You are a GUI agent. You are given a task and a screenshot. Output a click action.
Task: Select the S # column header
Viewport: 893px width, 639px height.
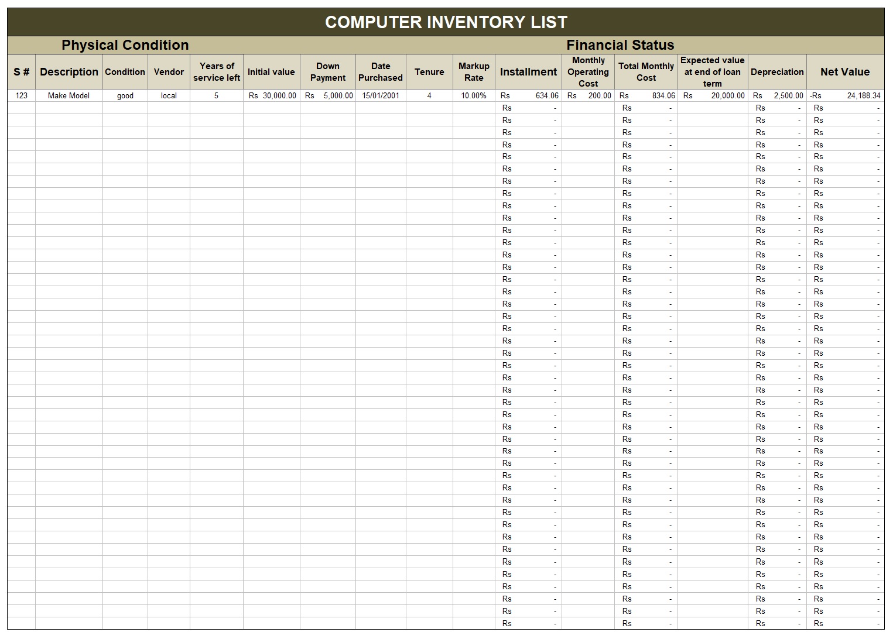tap(19, 72)
